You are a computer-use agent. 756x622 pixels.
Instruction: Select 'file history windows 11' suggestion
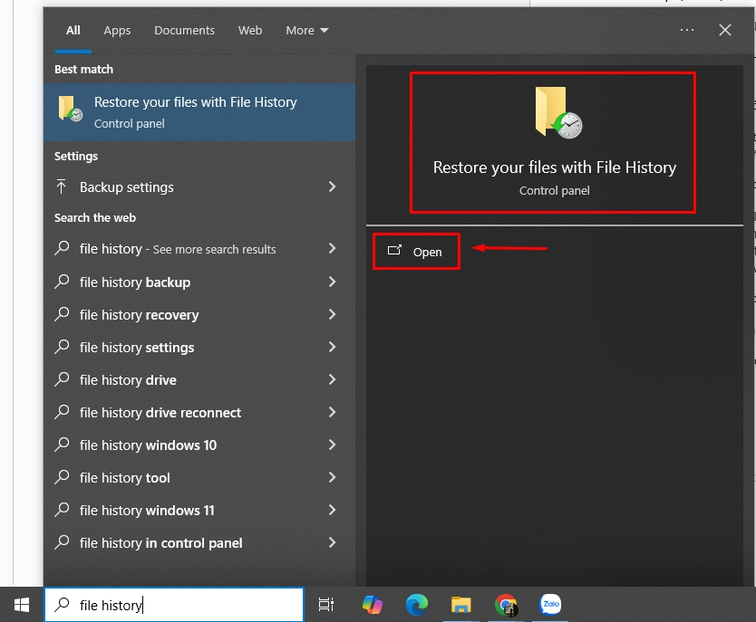(199, 511)
